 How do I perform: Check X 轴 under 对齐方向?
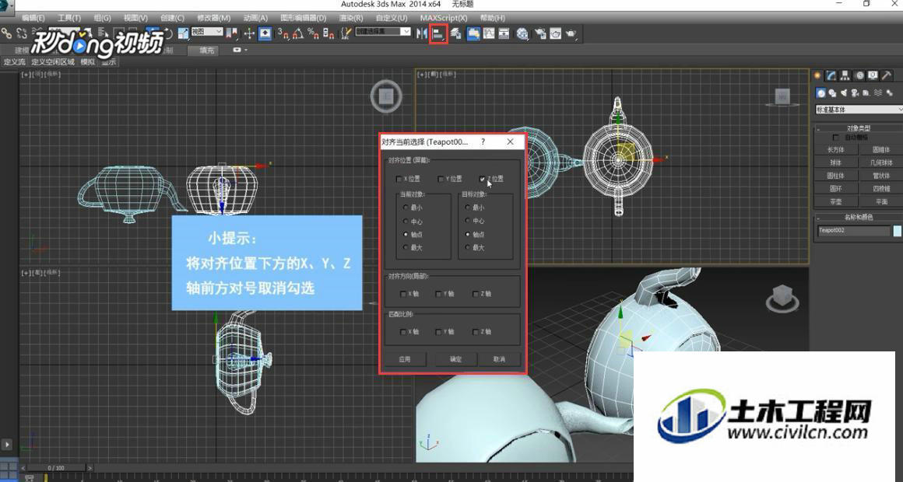(403, 294)
